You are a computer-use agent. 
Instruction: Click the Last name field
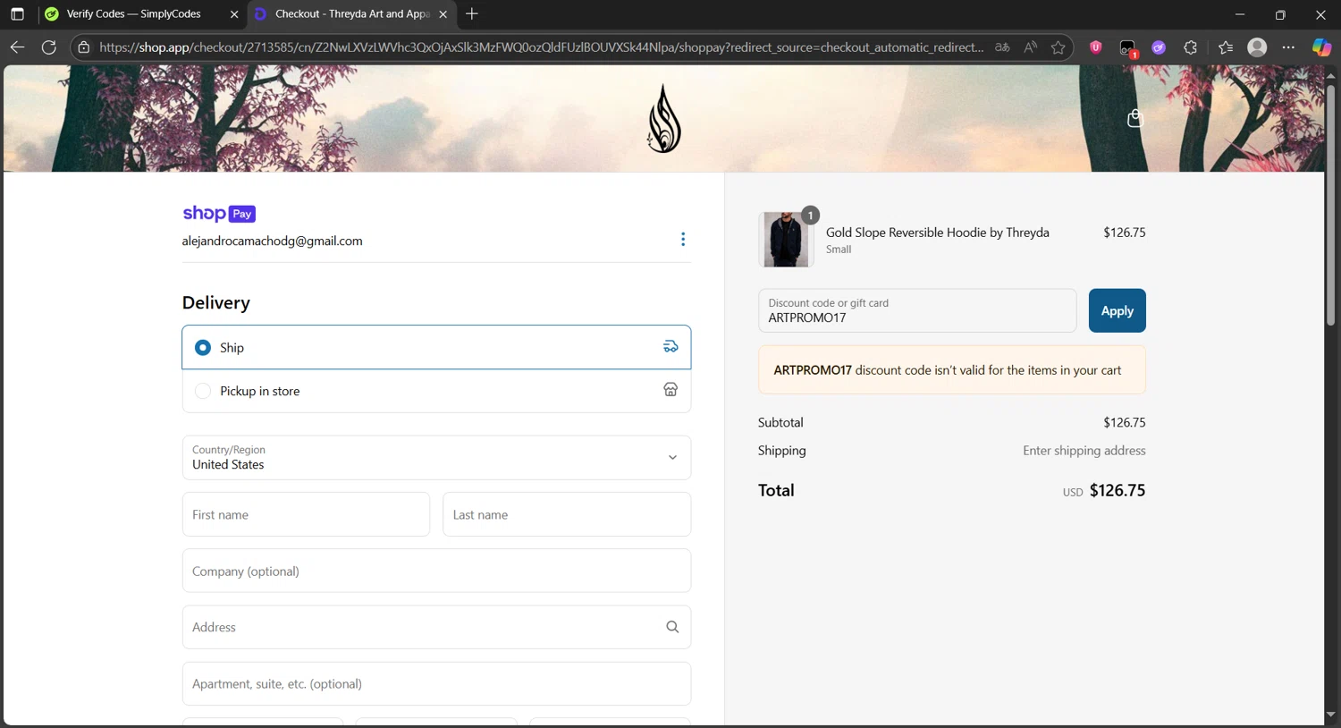pos(567,514)
